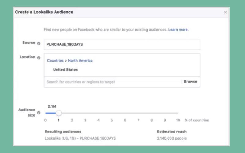Open the Countries breadcrumb link
The height and width of the screenshot is (153, 245).
point(55,61)
